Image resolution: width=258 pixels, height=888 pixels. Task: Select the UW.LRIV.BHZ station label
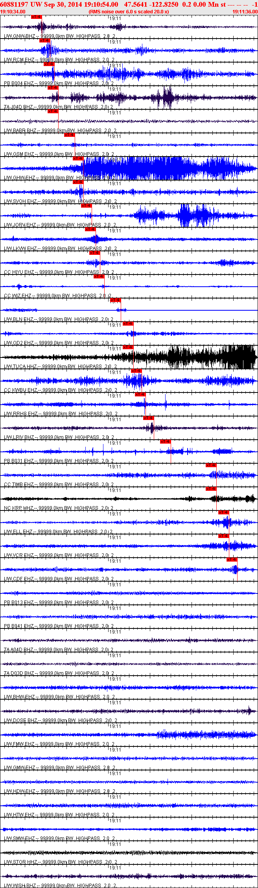tap(19, 437)
